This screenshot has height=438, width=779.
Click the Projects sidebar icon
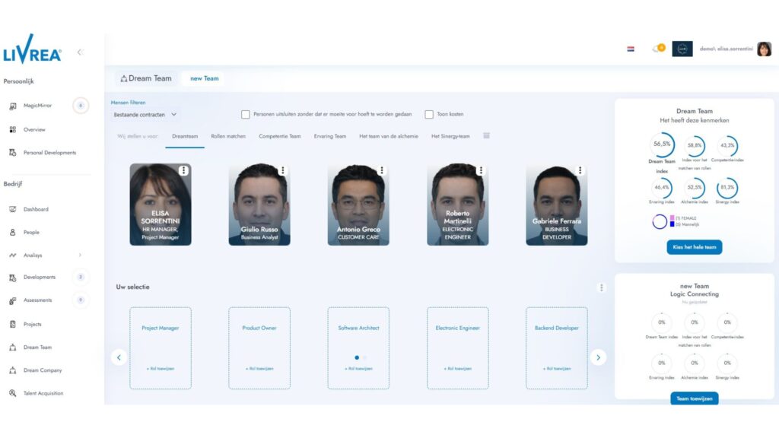(13, 324)
